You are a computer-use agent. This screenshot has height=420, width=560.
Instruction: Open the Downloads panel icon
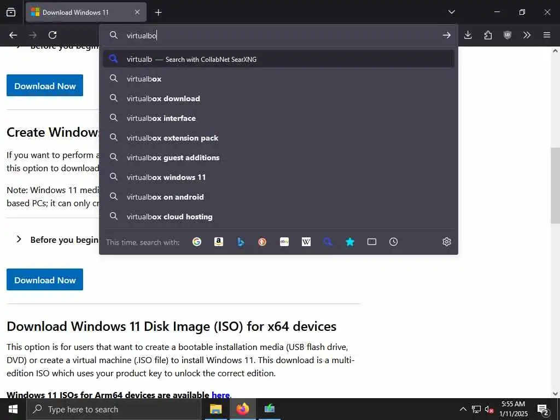pos(468,35)
